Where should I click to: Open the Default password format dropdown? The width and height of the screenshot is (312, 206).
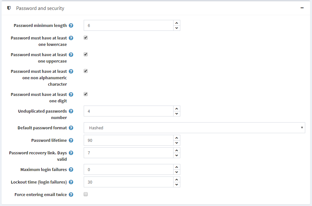[194, 128]
